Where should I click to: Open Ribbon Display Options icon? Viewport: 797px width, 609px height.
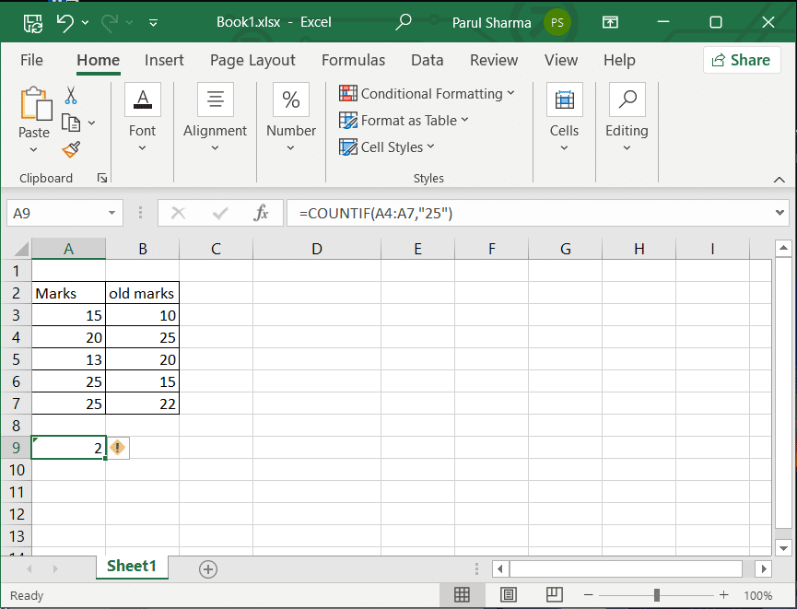pyautogui.click(x=610, y=22)
